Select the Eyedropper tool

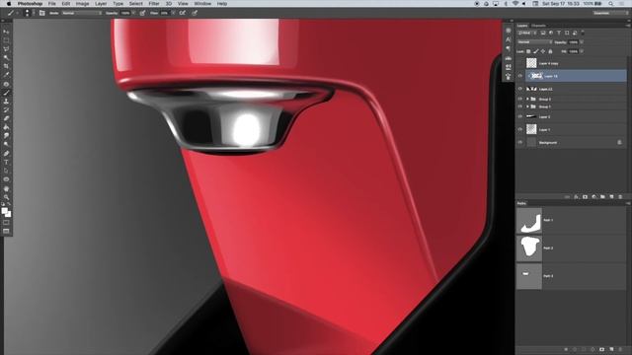click(6, 75)
